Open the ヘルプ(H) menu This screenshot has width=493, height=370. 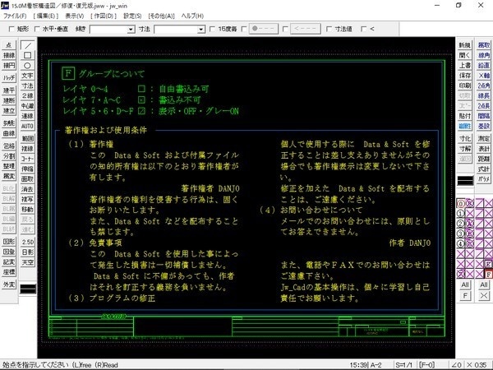point(192,16)
